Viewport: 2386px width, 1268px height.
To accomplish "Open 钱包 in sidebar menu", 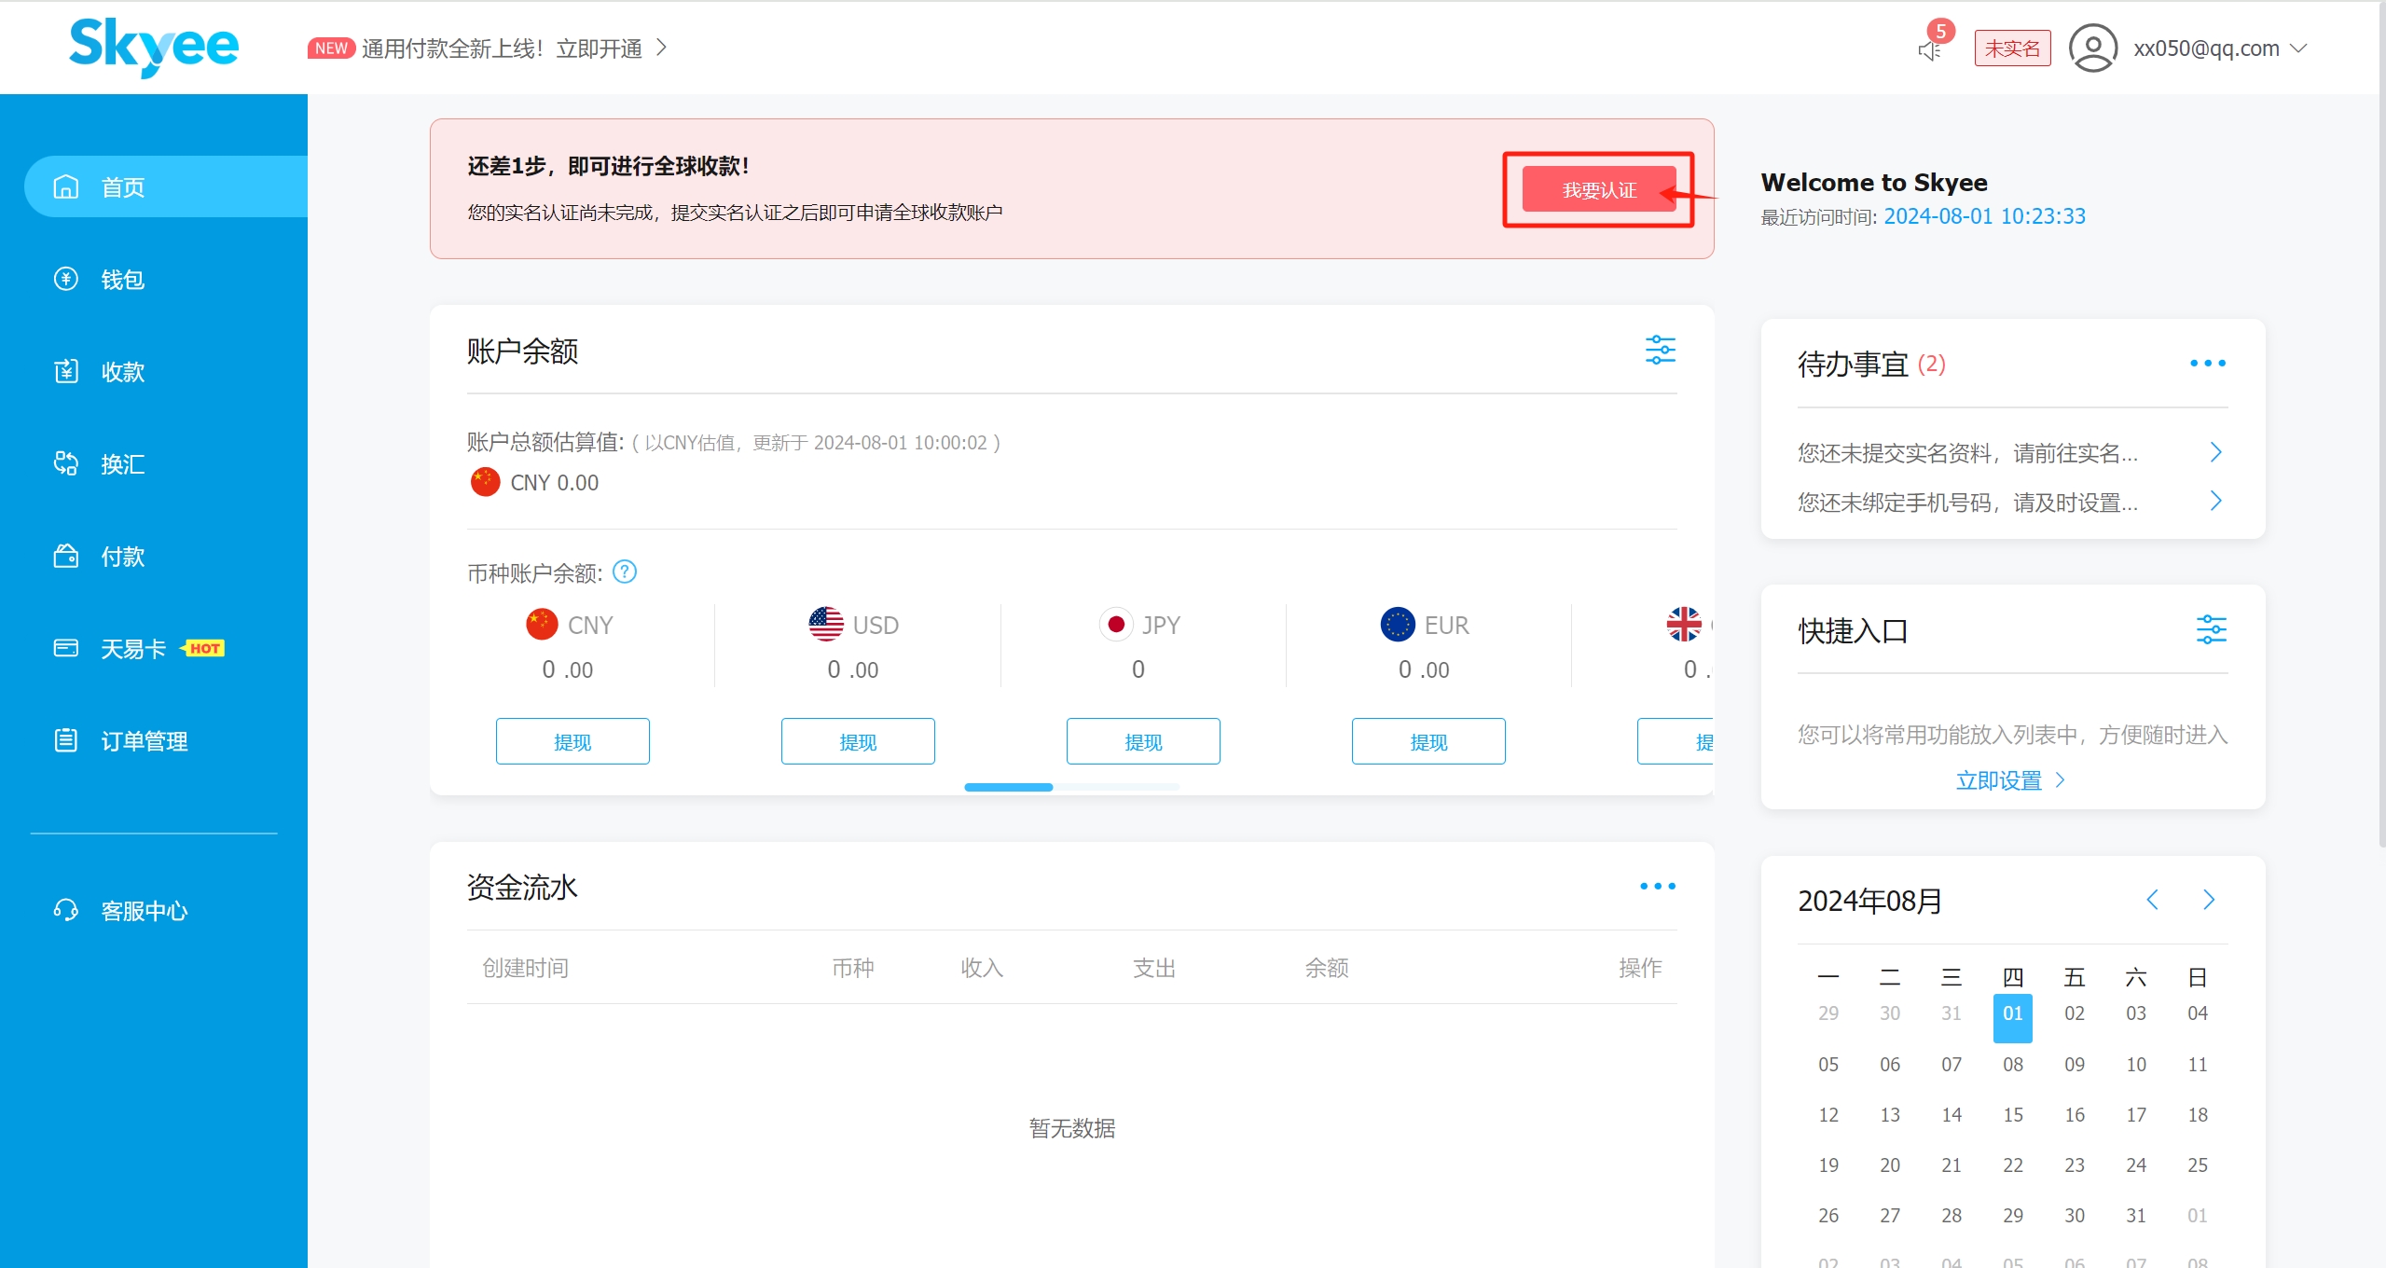I will [x=122, y=280].
